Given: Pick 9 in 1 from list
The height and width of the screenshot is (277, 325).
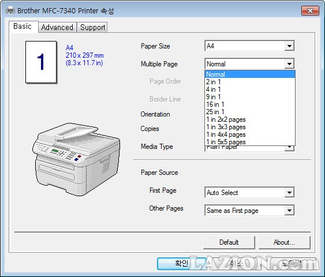Looking at the screenshot, I should (x=250, y=97).
